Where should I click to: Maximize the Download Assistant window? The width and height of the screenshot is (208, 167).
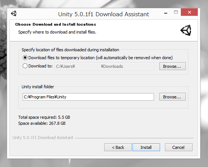[176, 12]
